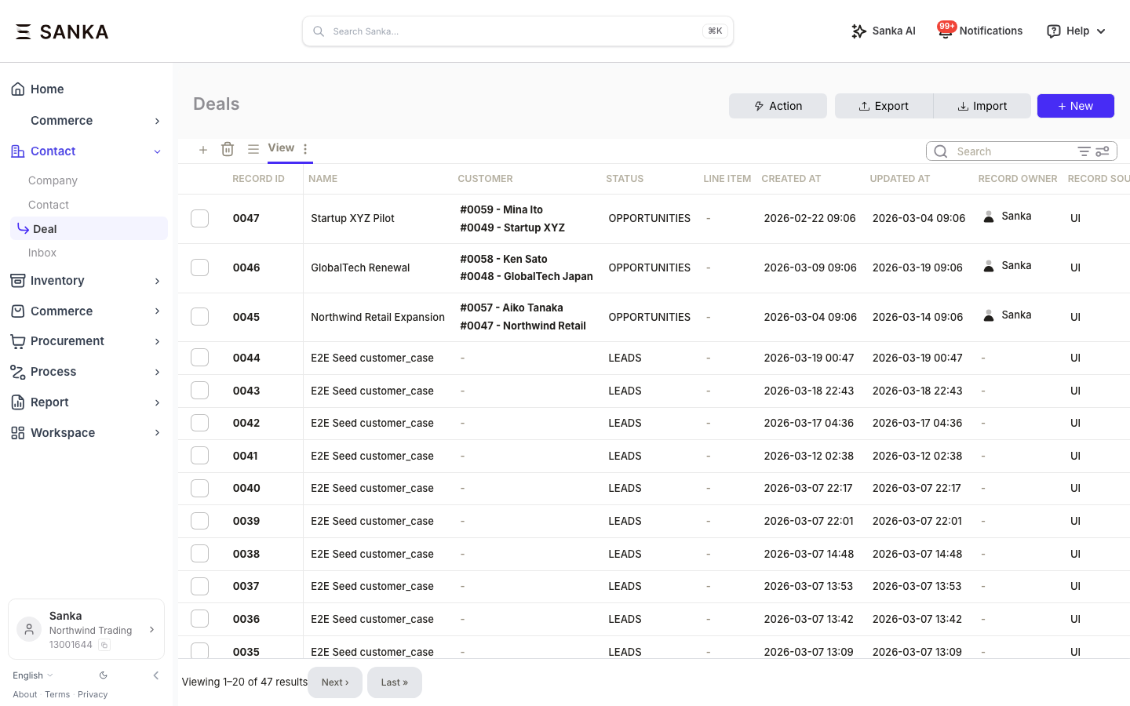
Task: Select the Sanka AI icon
Action: 859,31
